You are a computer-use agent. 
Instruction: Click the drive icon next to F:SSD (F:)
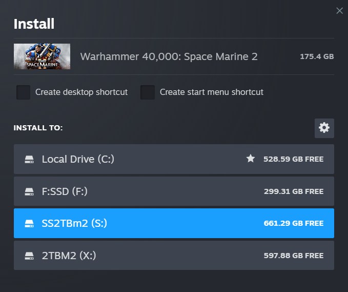click(x=29, y=191)
